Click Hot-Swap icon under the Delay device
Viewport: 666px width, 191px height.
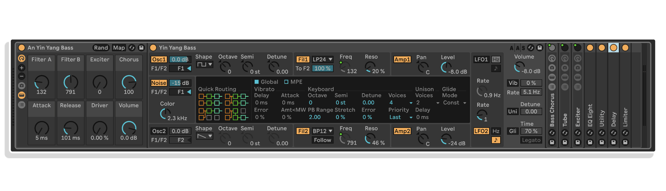coord(613,133)
